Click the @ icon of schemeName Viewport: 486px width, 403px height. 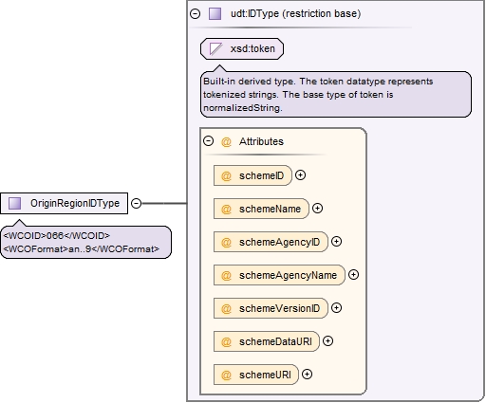pos(226,209)
